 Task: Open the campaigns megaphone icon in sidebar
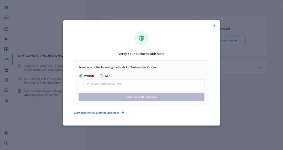[x=6, y=39]
